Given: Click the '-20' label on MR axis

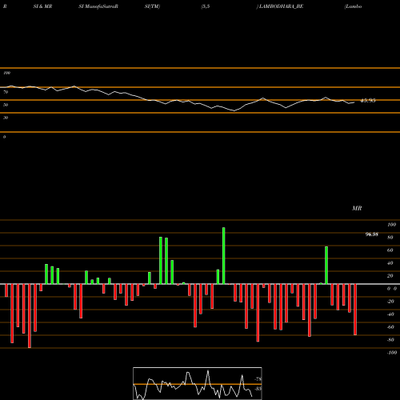Looking at the screenshot, I should click(390, 302).
